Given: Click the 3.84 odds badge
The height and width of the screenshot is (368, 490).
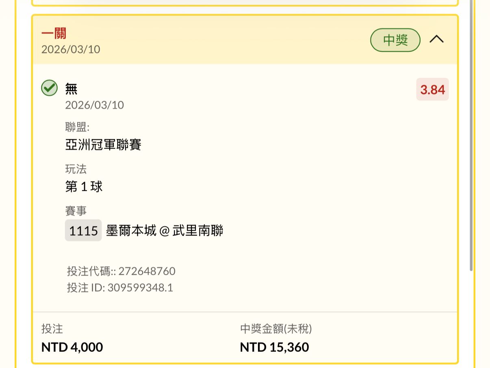Looking at the screenshot, I should [432, 89].
